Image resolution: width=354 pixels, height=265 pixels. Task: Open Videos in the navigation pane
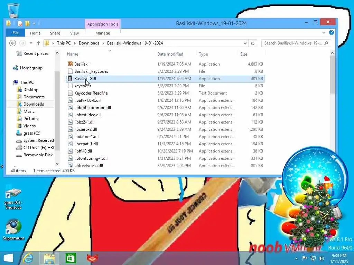click(26, 126)
